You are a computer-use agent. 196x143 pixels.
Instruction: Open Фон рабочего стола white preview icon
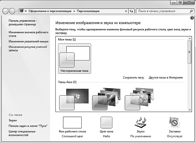72,123
